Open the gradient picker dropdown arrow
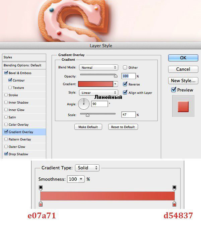 point(116,84)
